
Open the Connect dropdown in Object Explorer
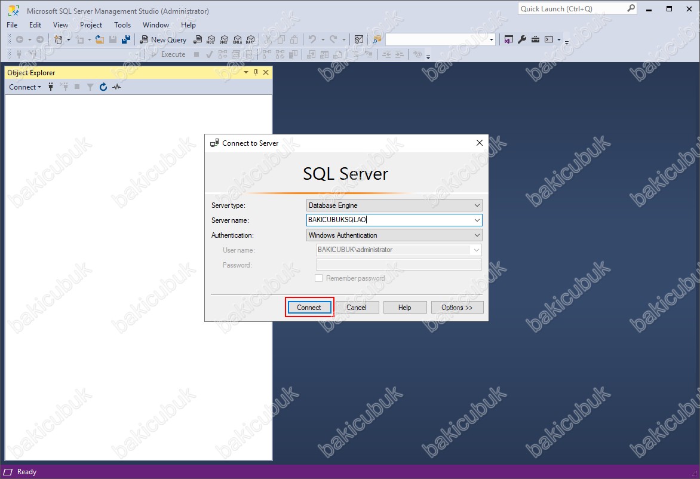pos(25,87)
